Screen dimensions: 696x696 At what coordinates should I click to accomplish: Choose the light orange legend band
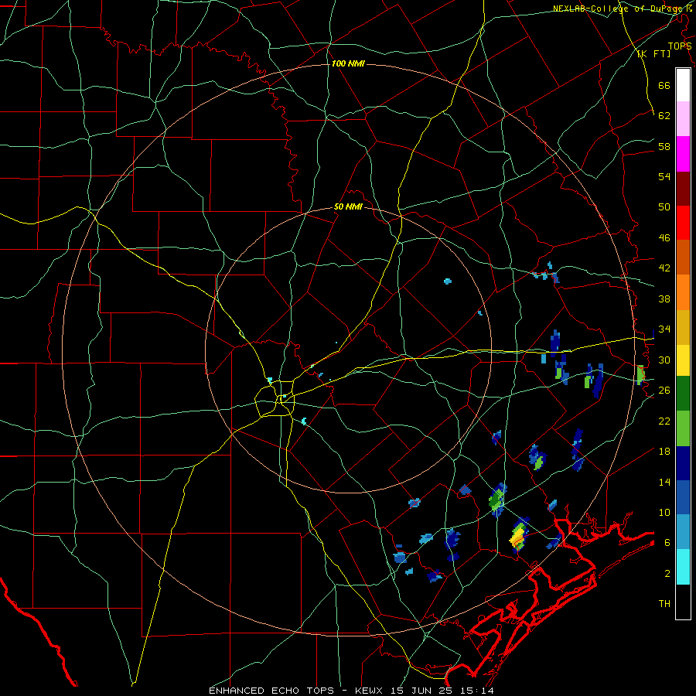pyautogui.click(x=683, y=292)
